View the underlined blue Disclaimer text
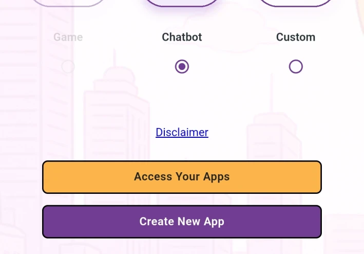 182,132
